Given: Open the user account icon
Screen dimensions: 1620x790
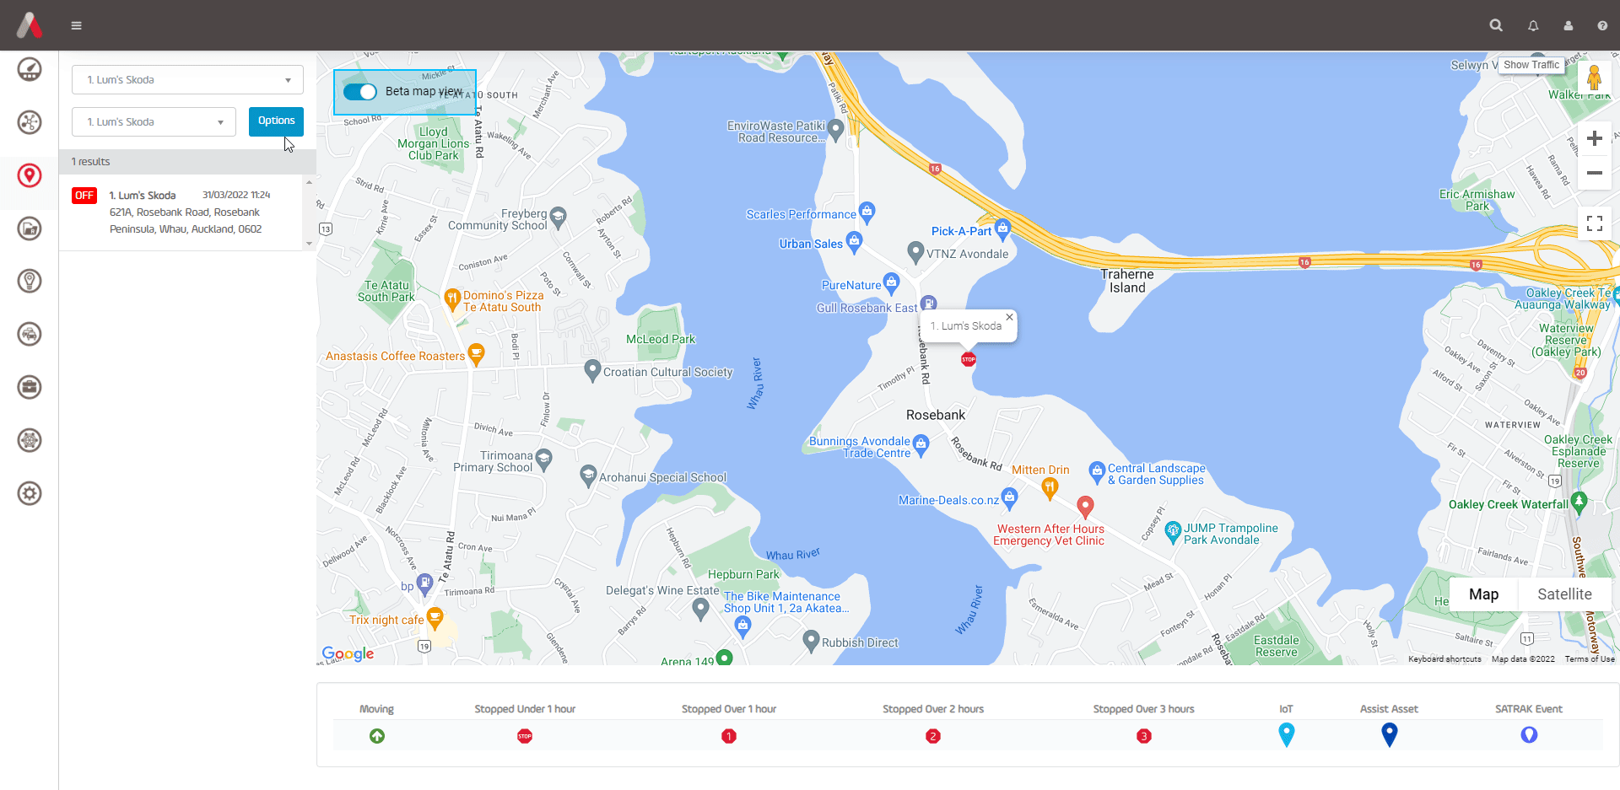Looking at the screenshot, I should coord(1569,26).
